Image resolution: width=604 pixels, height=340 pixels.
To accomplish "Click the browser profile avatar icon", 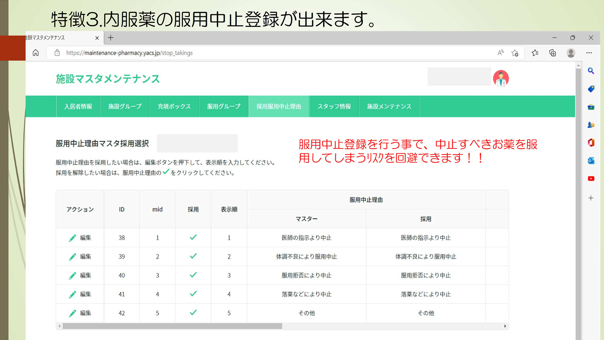I will click(571, 53).
